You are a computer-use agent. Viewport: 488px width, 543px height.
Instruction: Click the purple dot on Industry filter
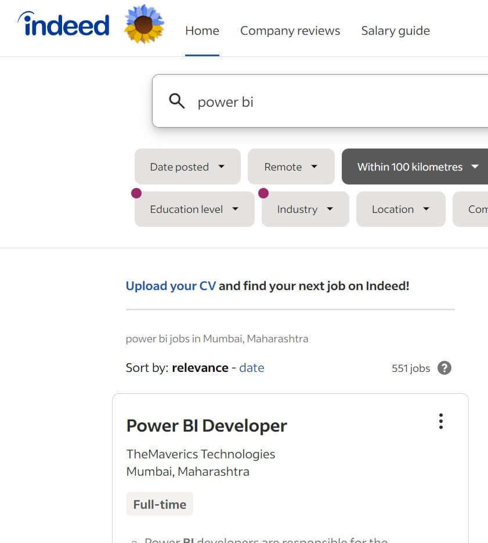(264, 193)
